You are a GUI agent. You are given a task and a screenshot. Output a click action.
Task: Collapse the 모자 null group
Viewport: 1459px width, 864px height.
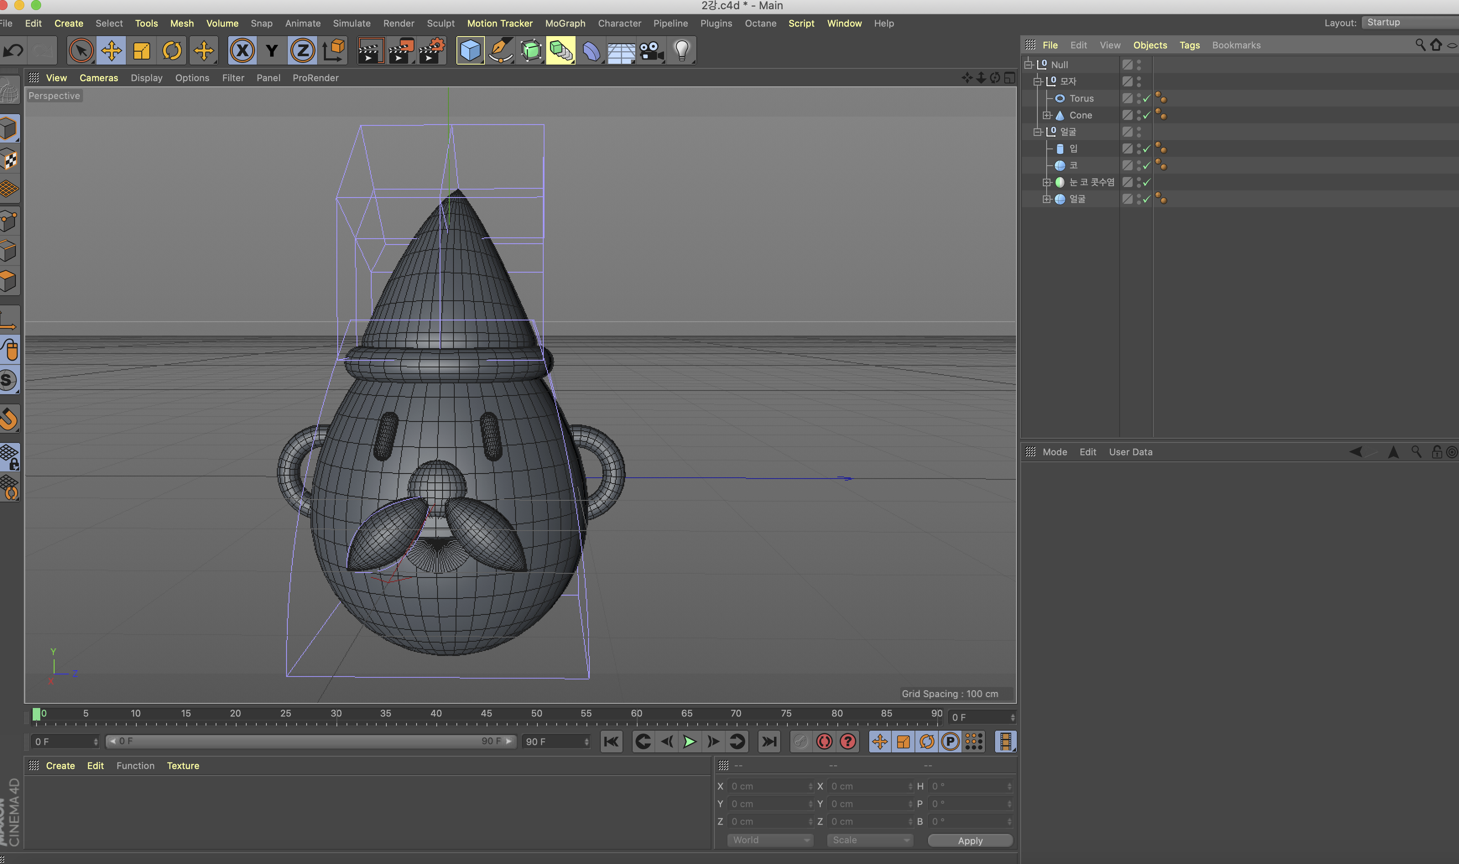pos(1037,81)
